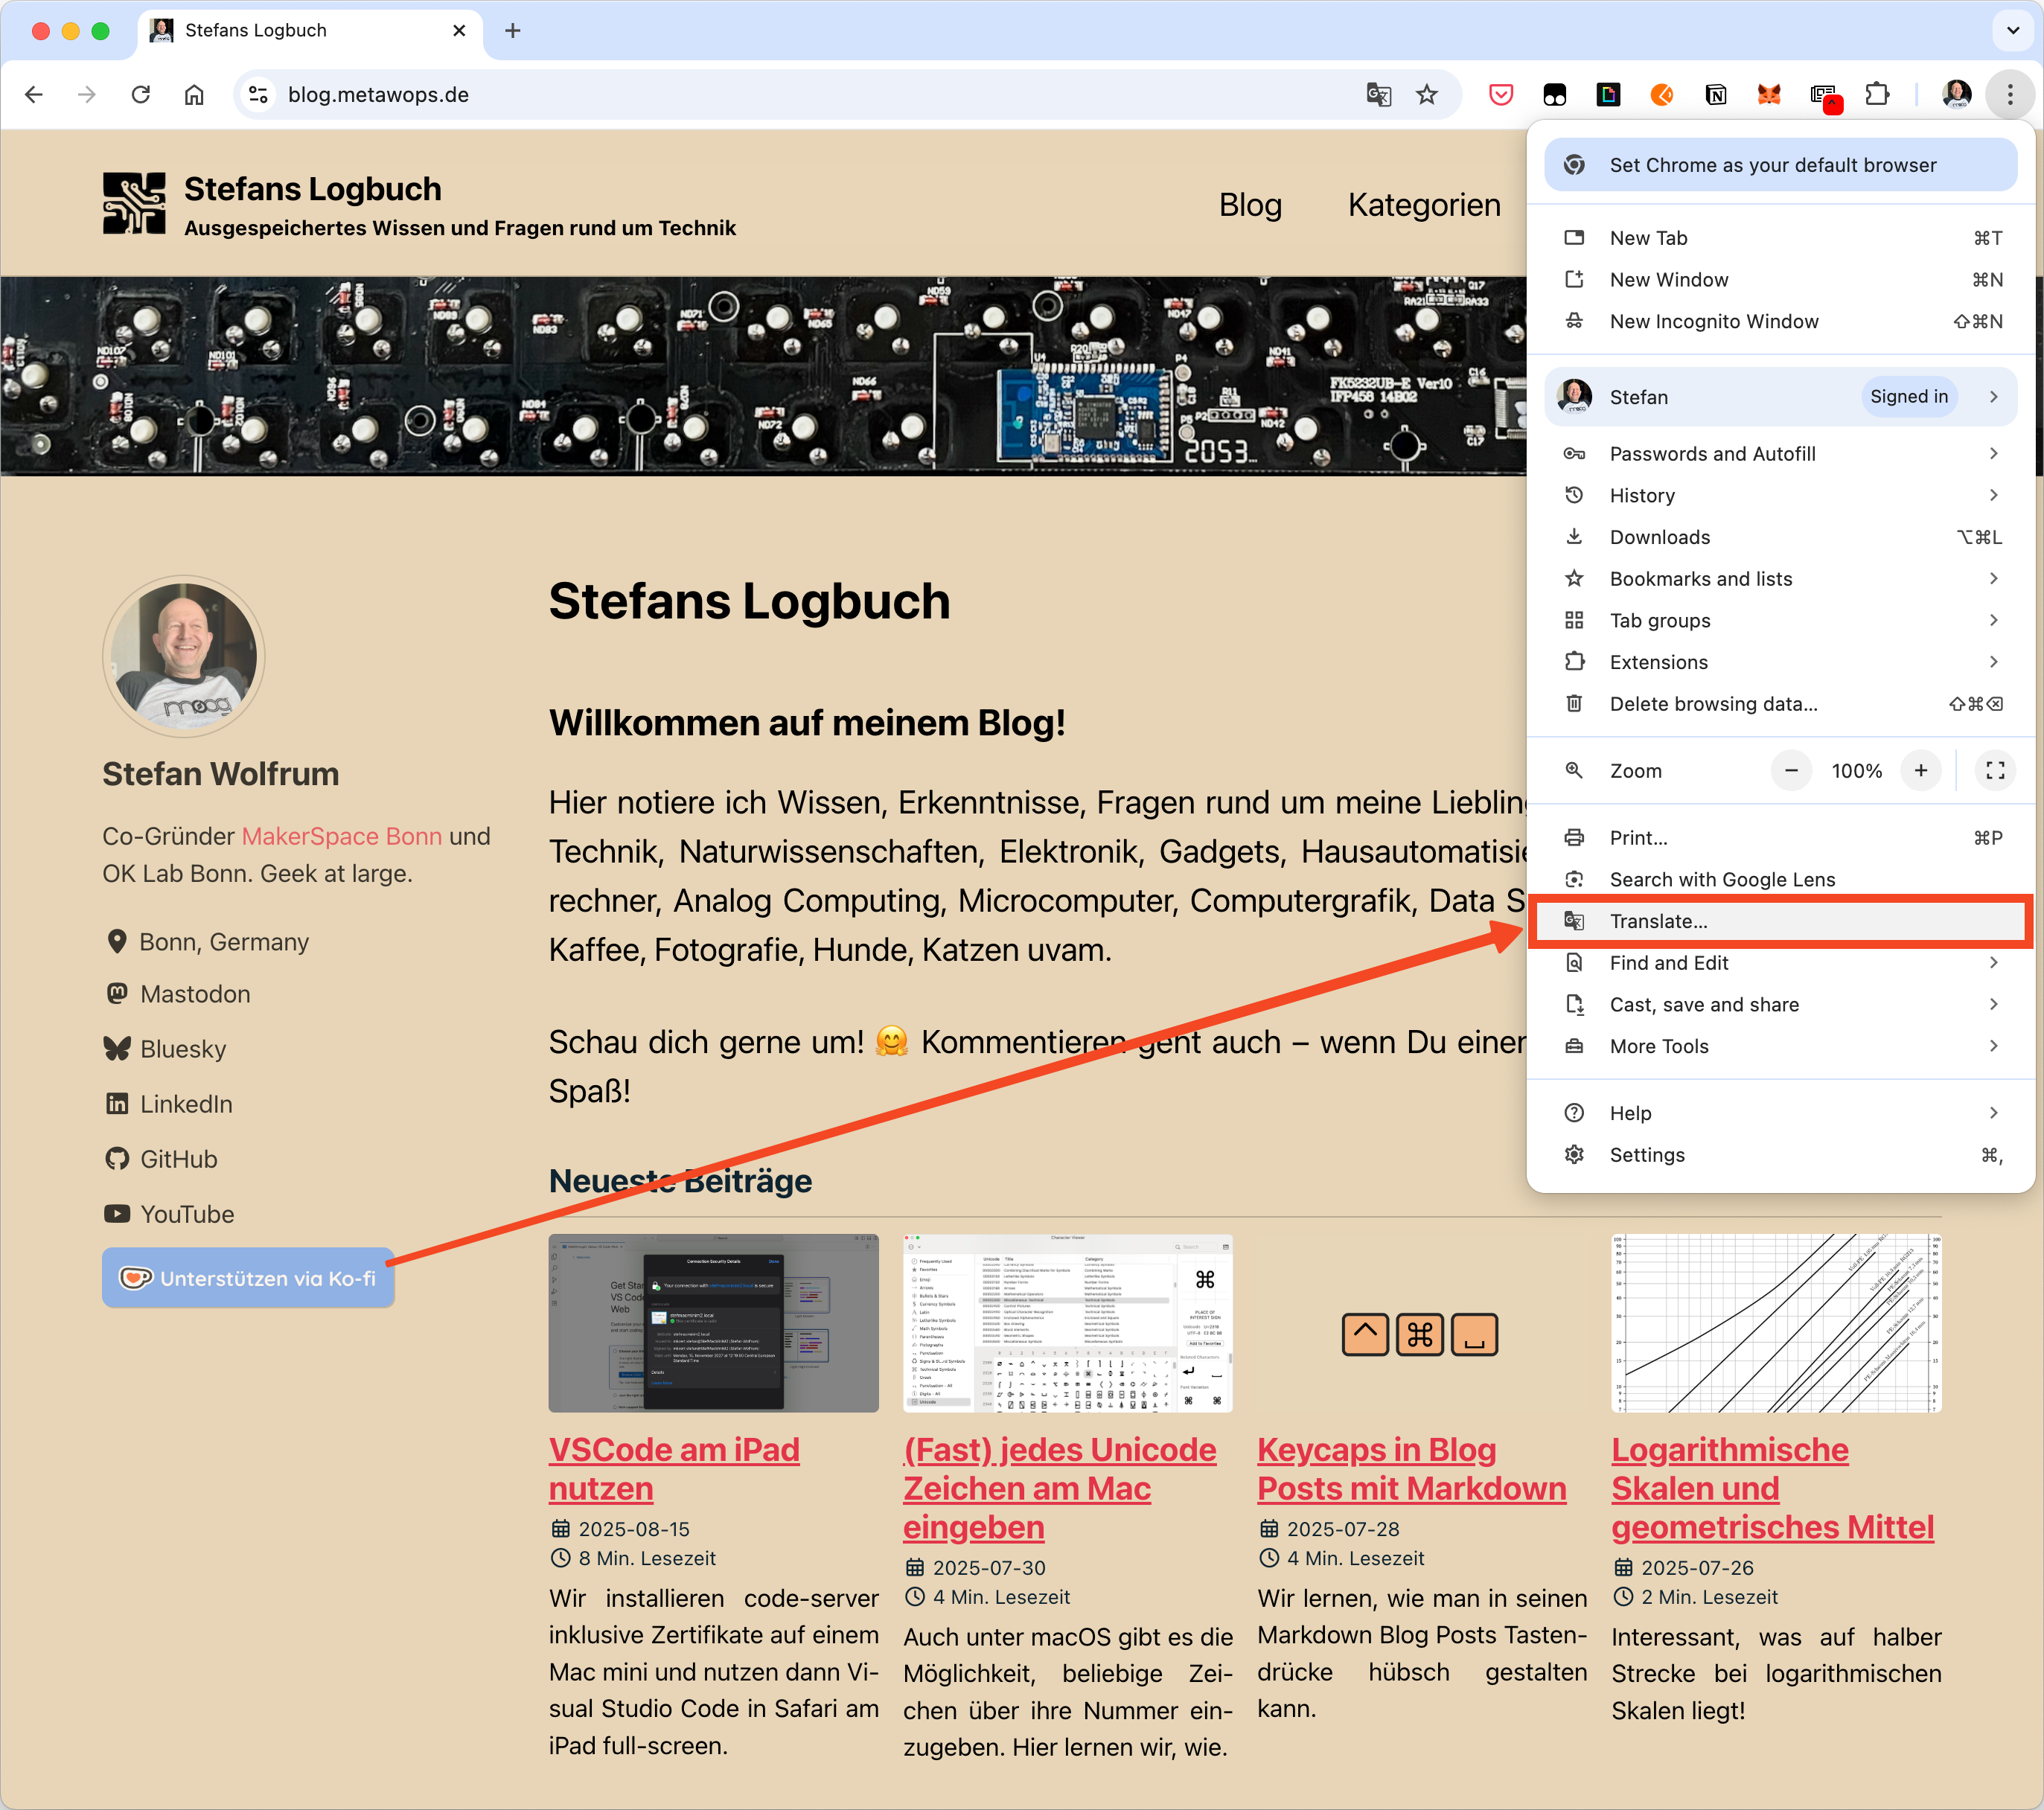The height and width of the screenshot is (1810, 2044).
Task: Click the Stefan Wolfrum profile photo
Action: tap(184, 656)
